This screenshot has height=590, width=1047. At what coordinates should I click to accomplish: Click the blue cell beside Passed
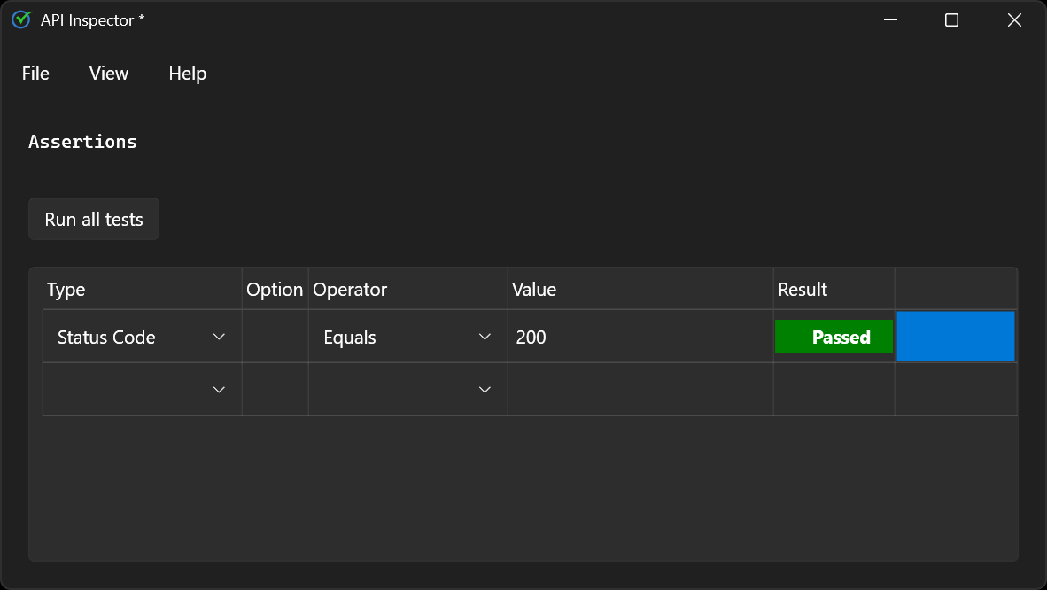point(956,336)
